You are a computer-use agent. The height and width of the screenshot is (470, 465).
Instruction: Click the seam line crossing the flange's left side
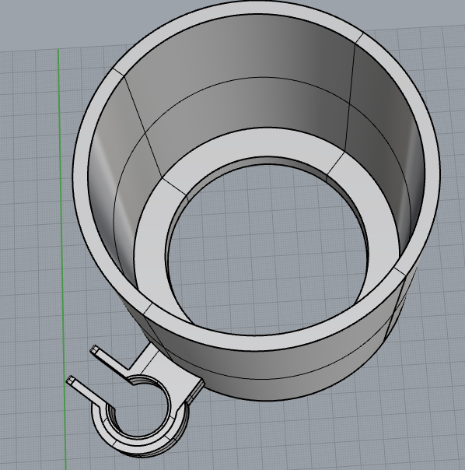175,188
